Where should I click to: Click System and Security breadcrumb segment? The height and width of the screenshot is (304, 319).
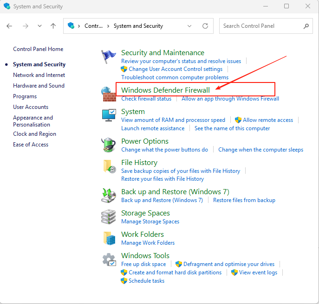(138, 26)
